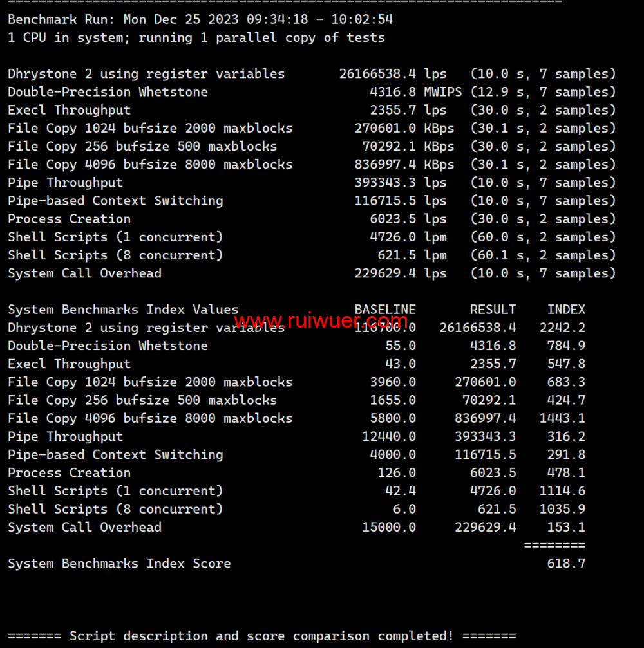Click File Copy 4096 index value 1443.1
Viewport: 644px width, 648px height.
coord(562,418)
